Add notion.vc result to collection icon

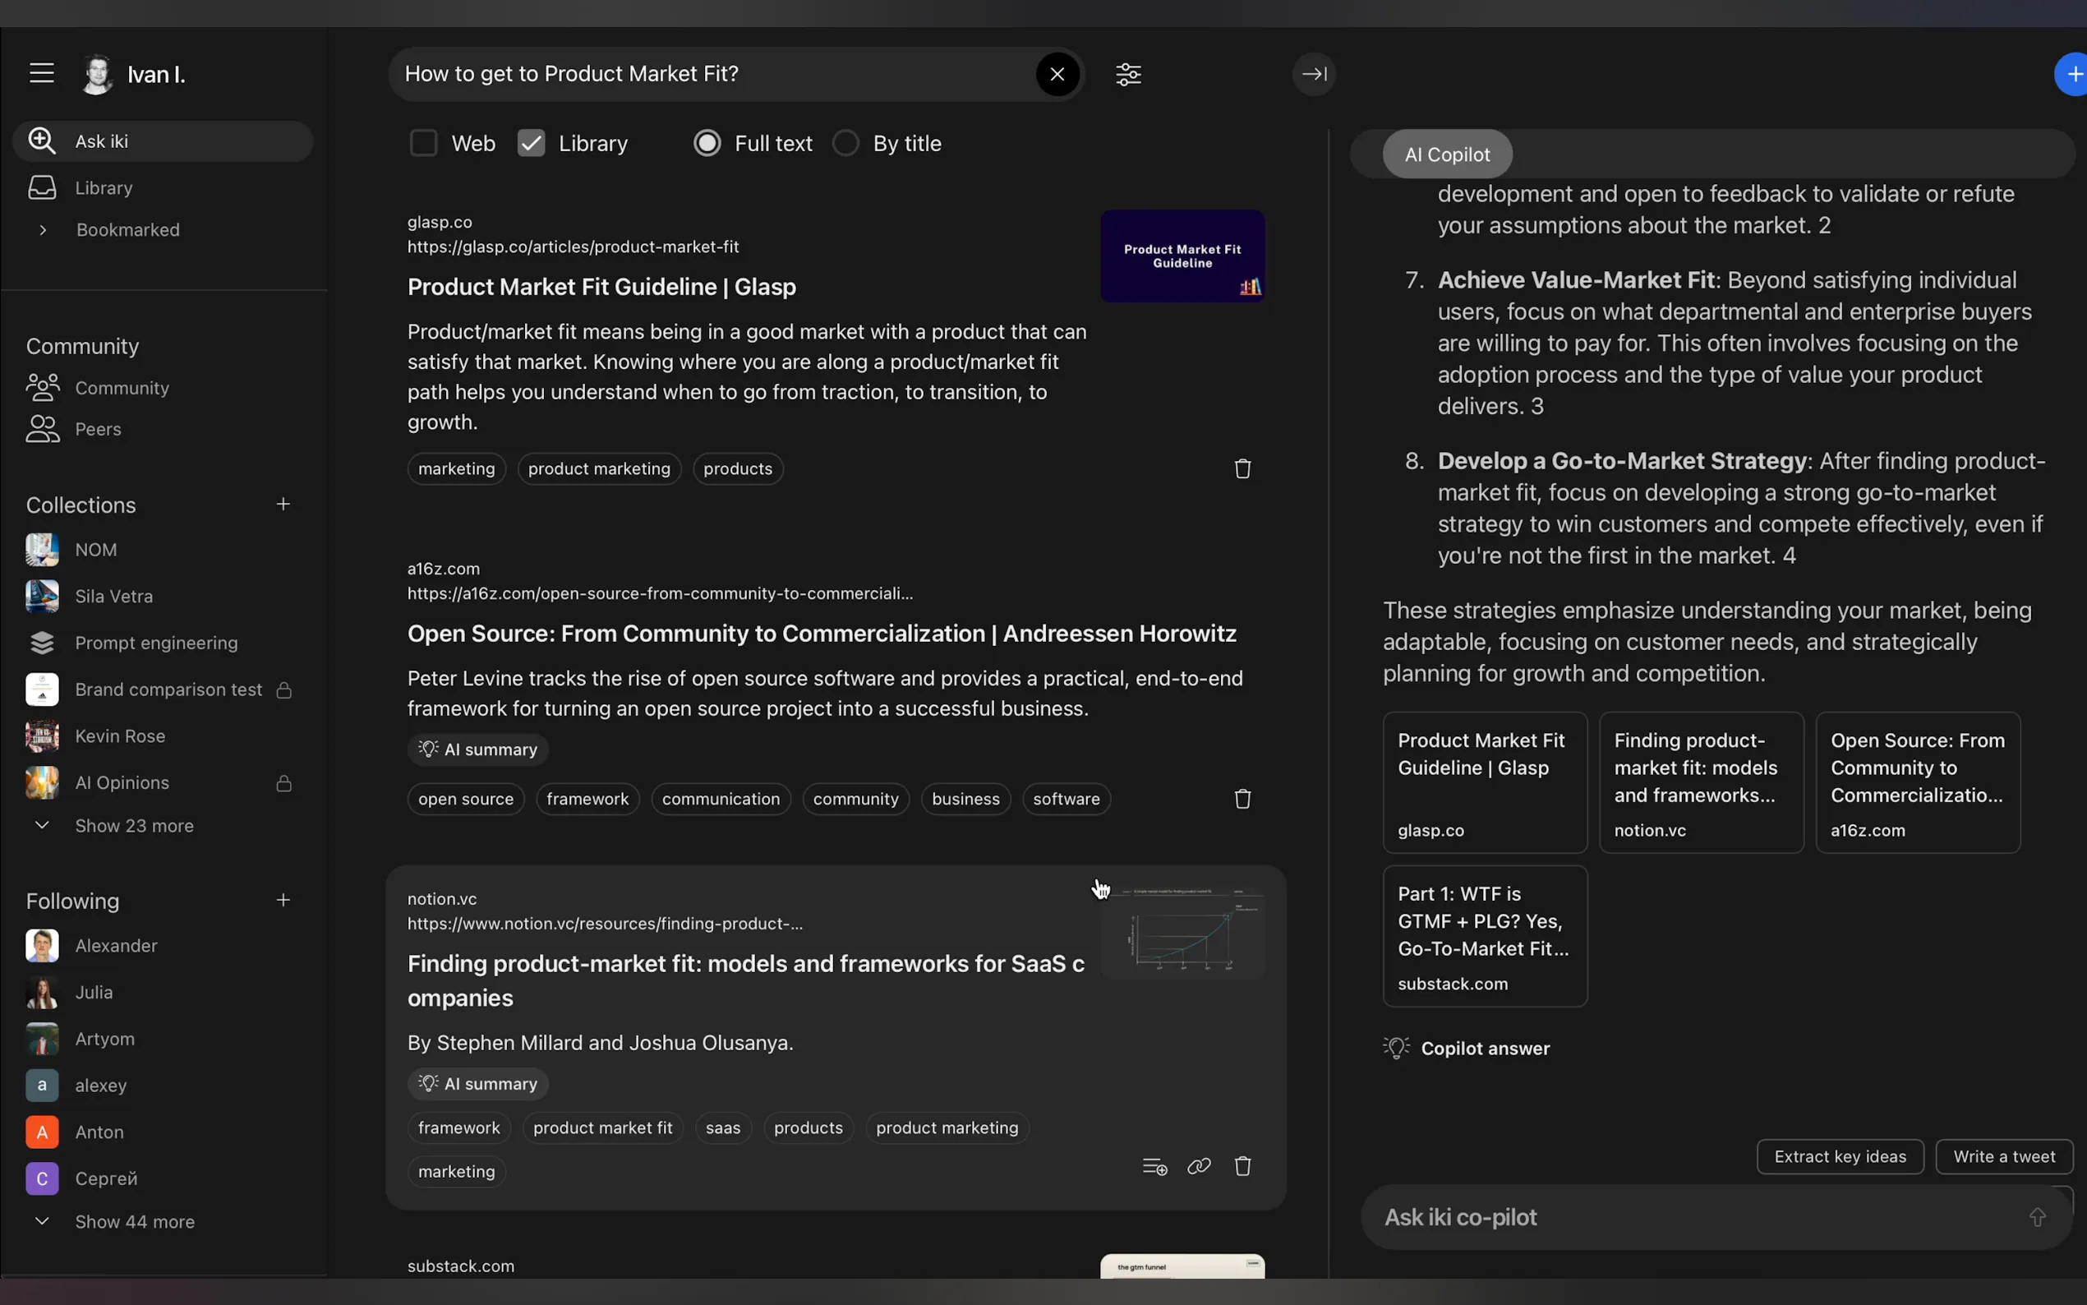coord(1154,1167)
